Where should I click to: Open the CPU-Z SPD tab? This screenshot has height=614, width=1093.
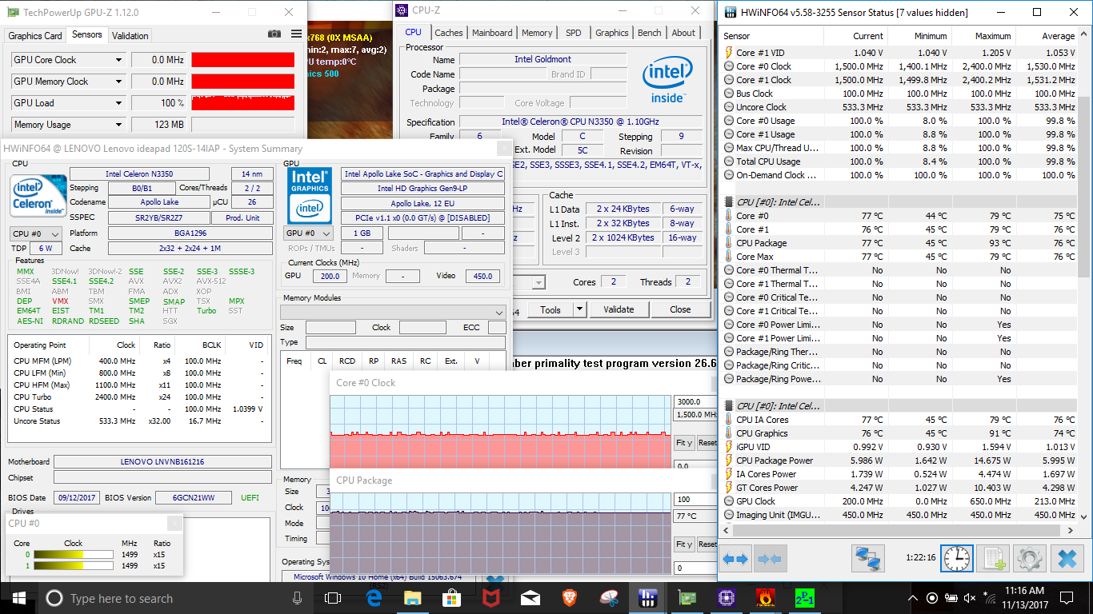(574, 33)
